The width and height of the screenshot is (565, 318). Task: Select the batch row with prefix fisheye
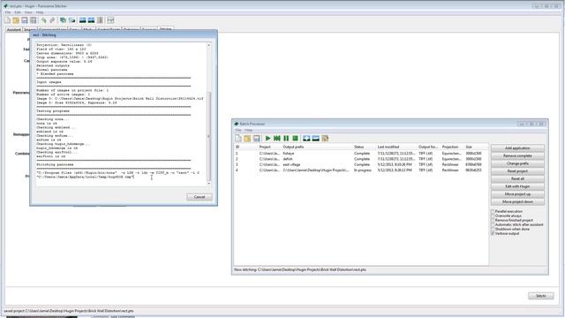click(360, 153)
